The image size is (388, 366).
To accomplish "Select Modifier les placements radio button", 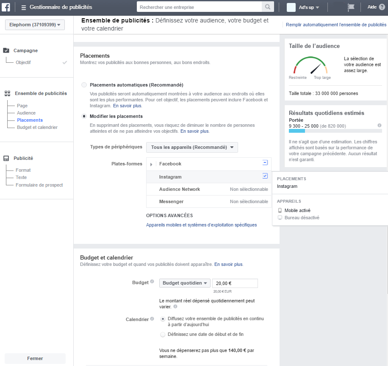I will [84, 116].
